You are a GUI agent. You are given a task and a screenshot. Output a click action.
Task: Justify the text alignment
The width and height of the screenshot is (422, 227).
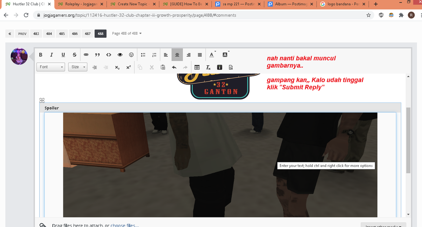point(200,55)
